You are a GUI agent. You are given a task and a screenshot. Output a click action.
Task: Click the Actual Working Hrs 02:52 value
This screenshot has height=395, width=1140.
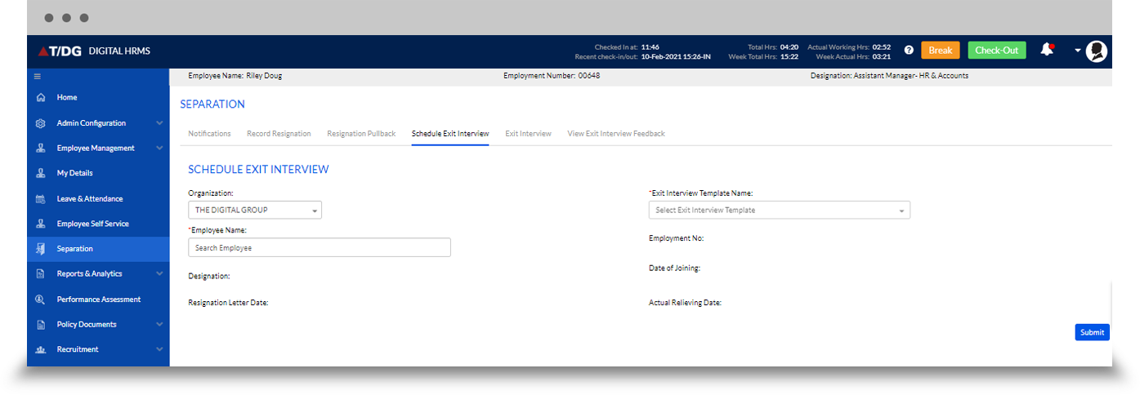coord(881,47)
